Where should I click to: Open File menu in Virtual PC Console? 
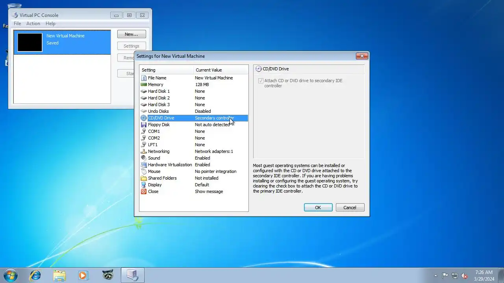click(17, 24)
